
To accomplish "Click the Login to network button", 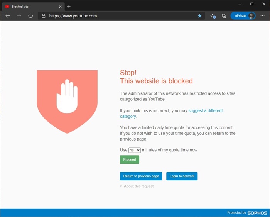I will pos(182,176).
